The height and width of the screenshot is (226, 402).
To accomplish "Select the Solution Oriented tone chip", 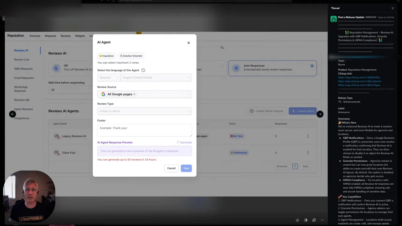I will pos(131,56).
